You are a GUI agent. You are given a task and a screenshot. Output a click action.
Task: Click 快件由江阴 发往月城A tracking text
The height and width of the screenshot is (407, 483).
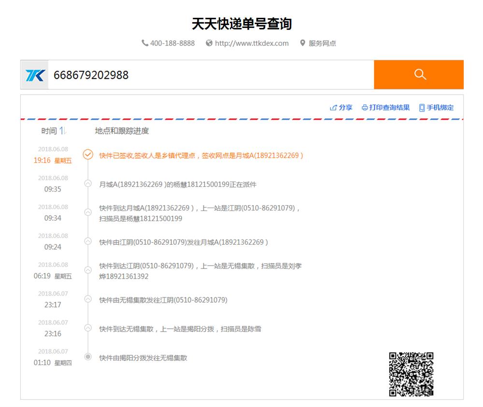tap(184, 242)
